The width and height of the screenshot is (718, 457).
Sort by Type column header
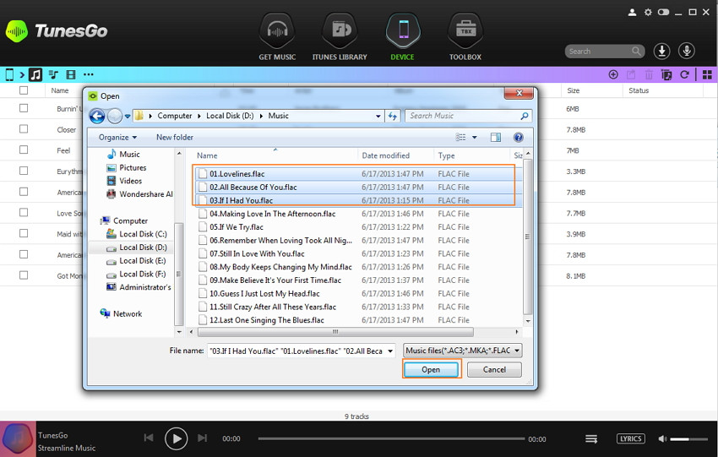tap(446, 155)
